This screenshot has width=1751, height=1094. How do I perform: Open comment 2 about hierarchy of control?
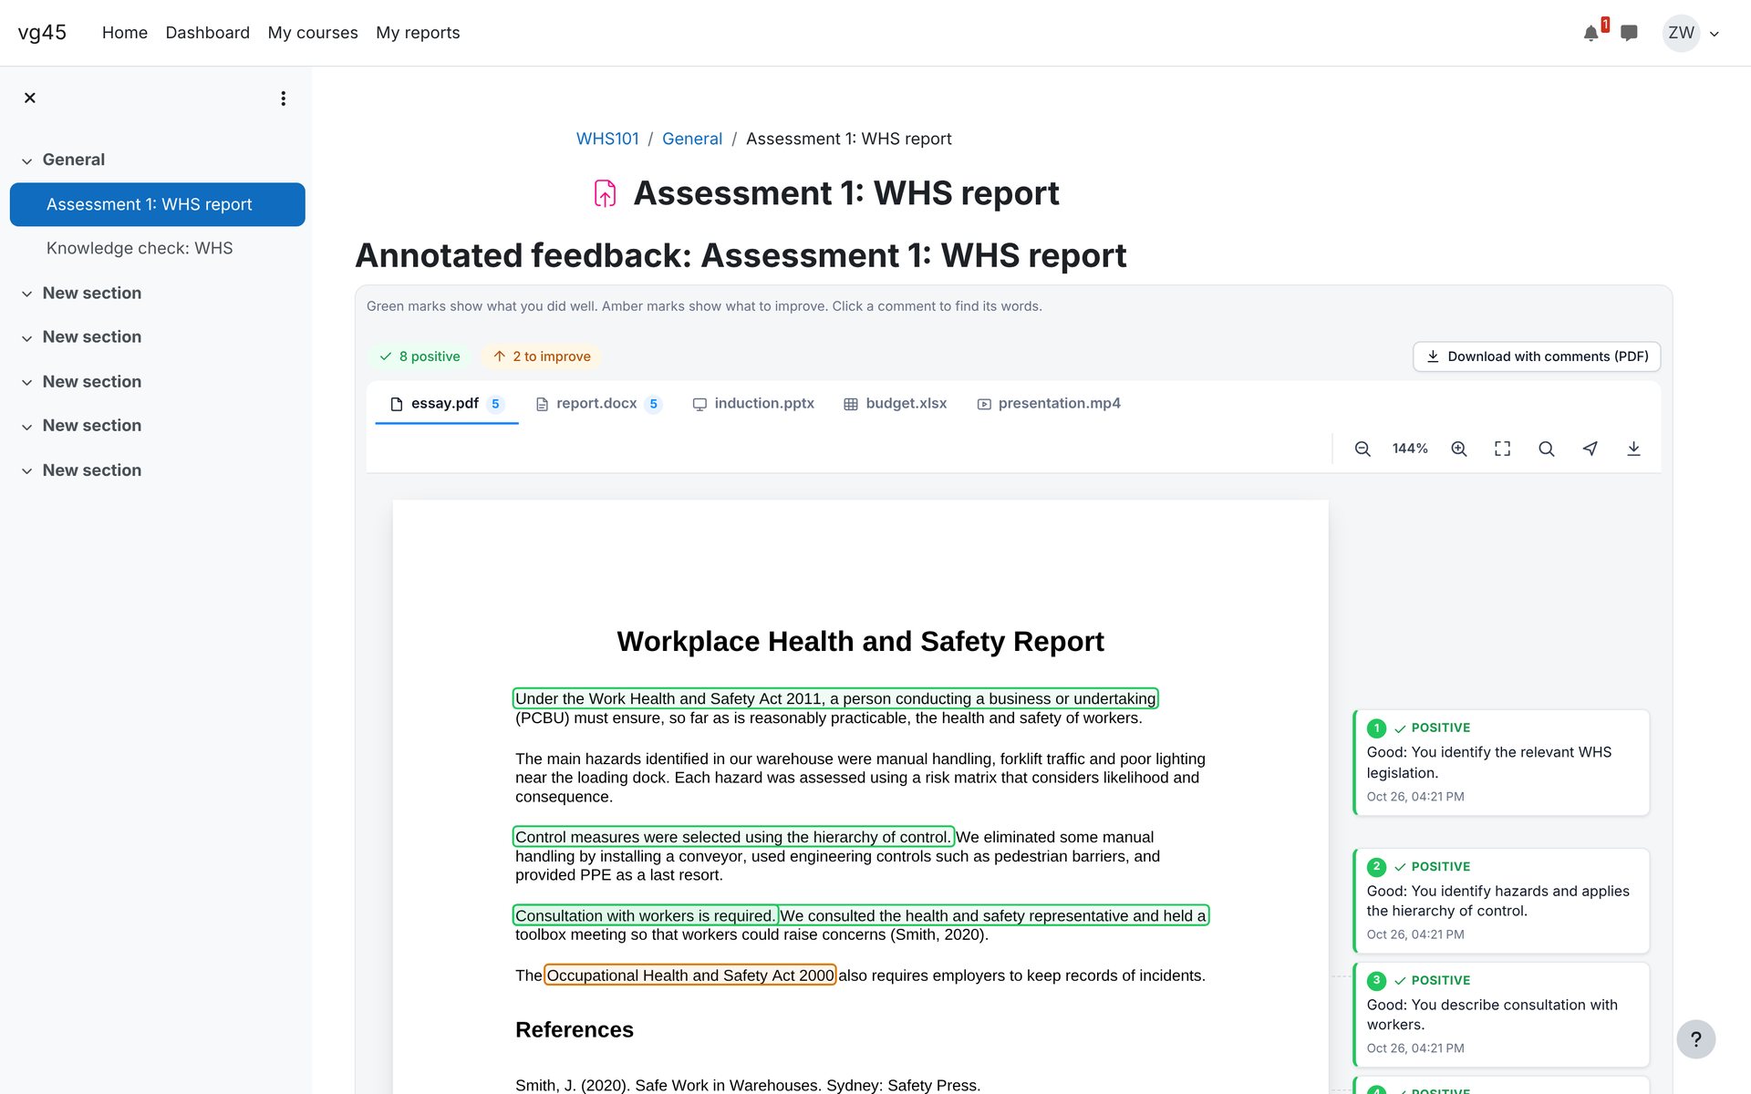pyautogui.click(x=1501, y=901)
